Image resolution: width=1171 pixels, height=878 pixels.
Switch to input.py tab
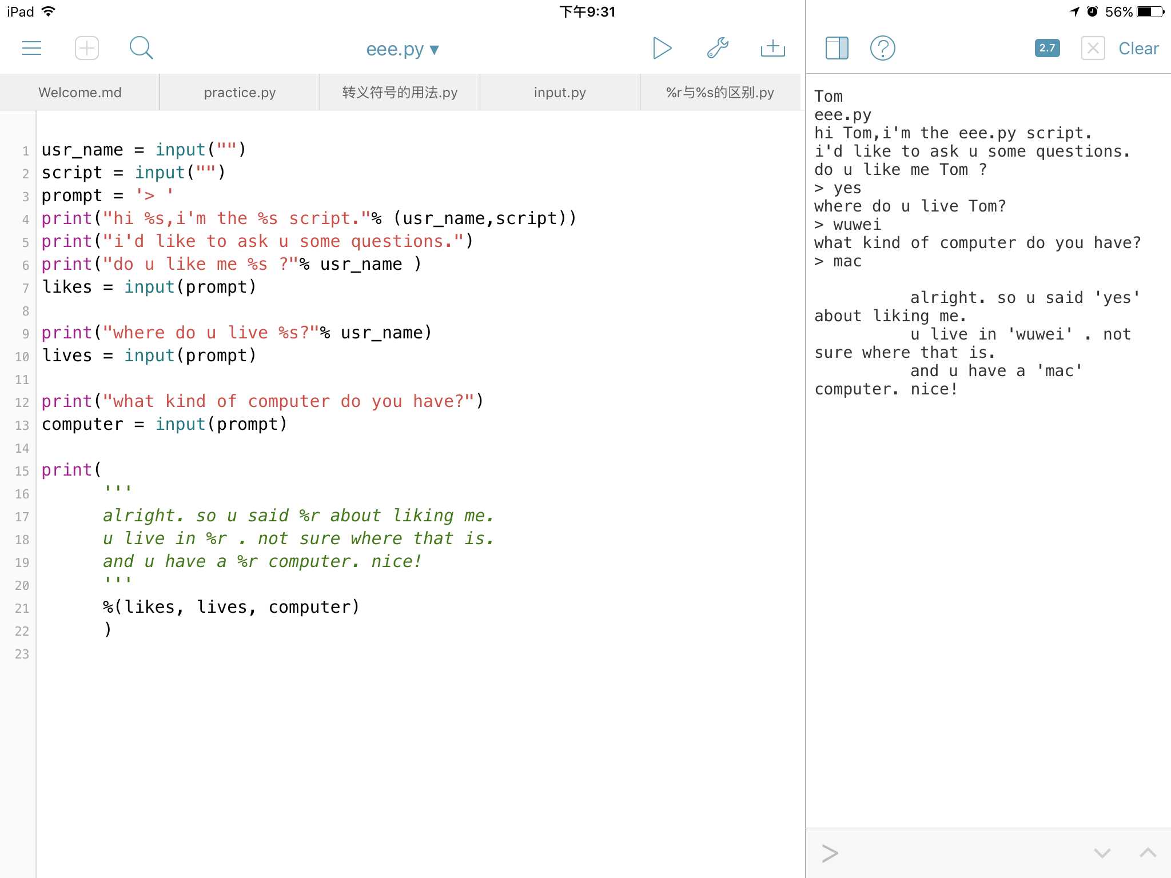560,92
